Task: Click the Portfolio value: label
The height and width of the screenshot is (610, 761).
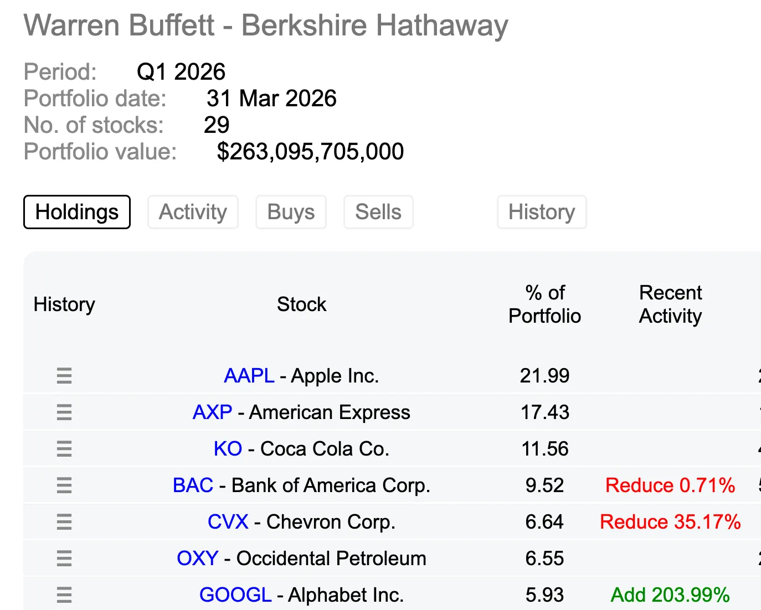Action: 100,152
